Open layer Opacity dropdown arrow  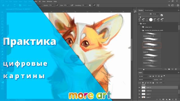click(x=164, y=80)
